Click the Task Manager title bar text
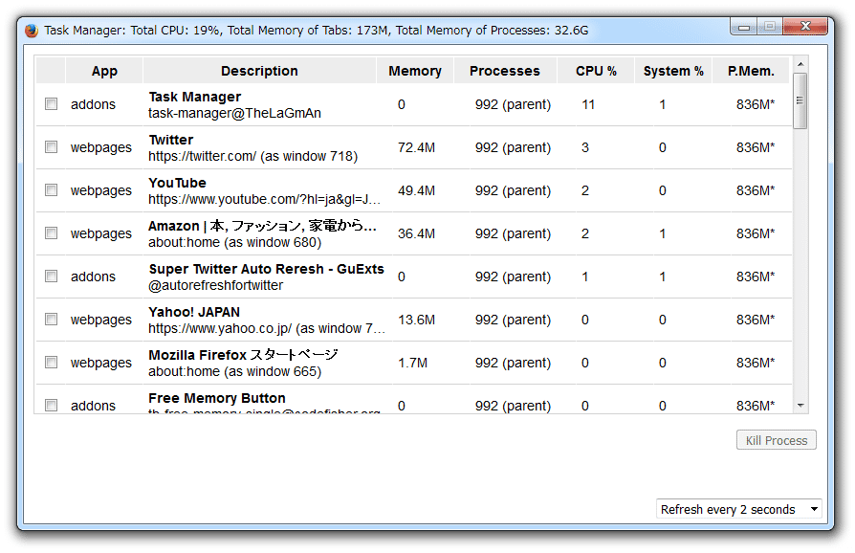Image resolution: width=855 pixels, height=553 pixels. pos(317,31)
